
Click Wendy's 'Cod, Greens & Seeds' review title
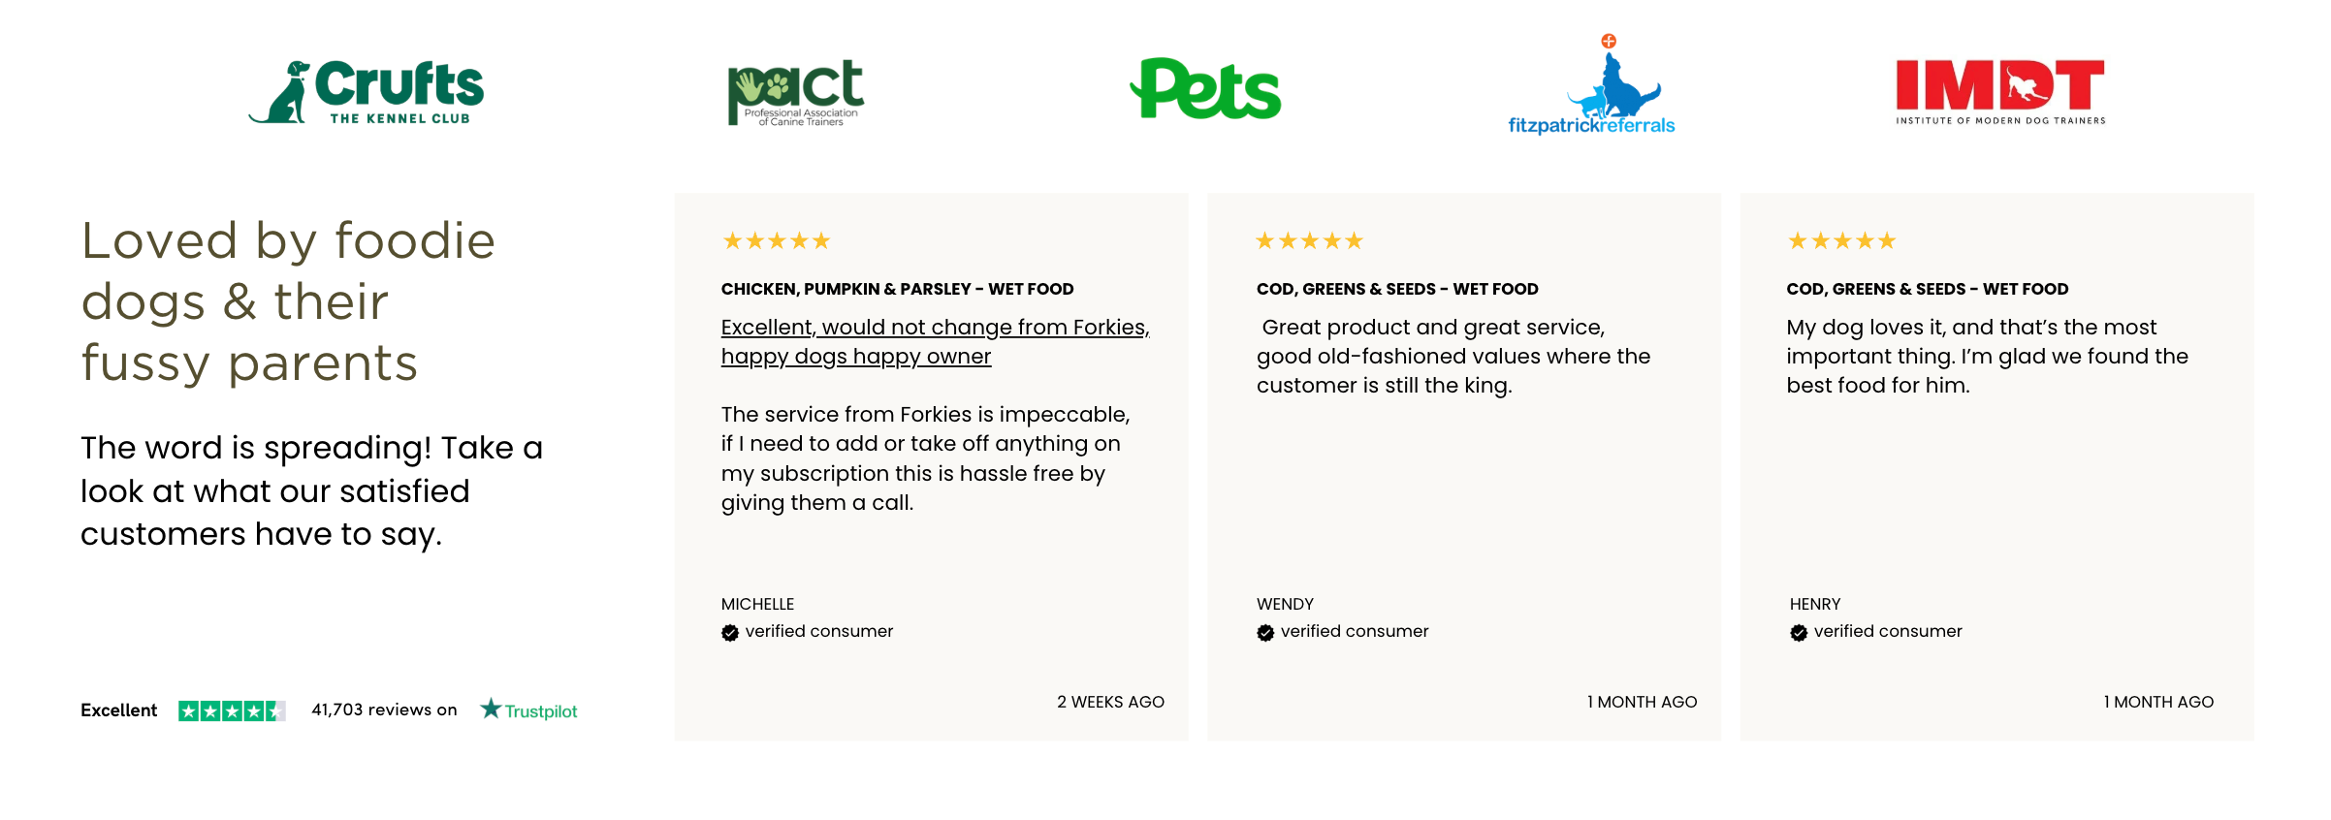pos(1397,289)
